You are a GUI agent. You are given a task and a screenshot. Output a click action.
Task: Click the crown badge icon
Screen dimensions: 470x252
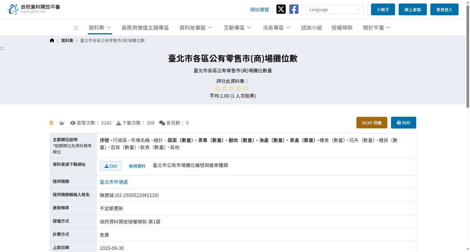62,123
